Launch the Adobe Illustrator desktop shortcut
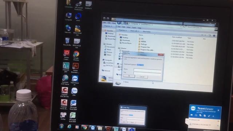The image size is (233, 131). 75,68
